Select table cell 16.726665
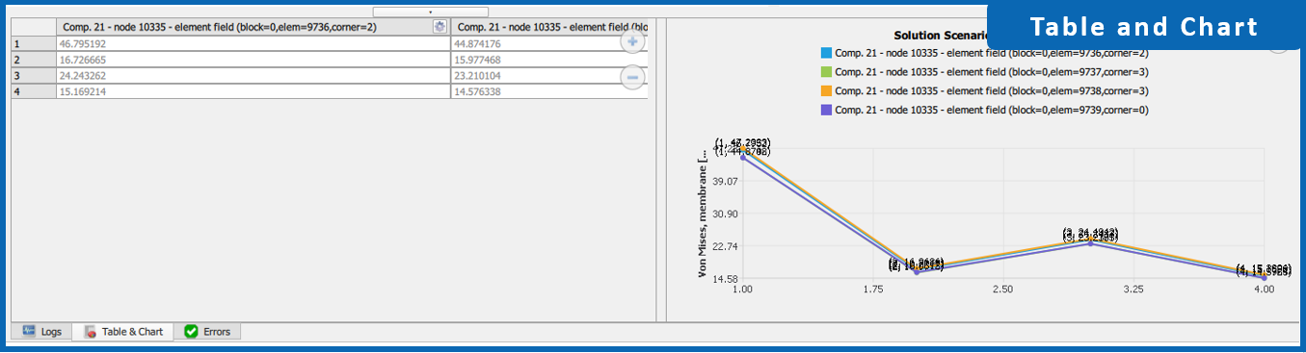This screenshot has width=1306, height=353. (x=253, y=60)
